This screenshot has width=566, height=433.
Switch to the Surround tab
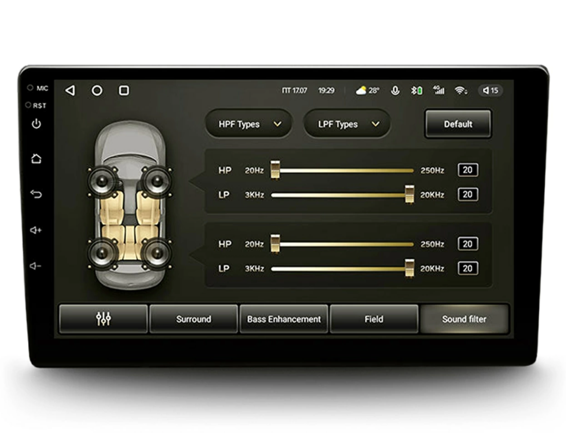194,318
